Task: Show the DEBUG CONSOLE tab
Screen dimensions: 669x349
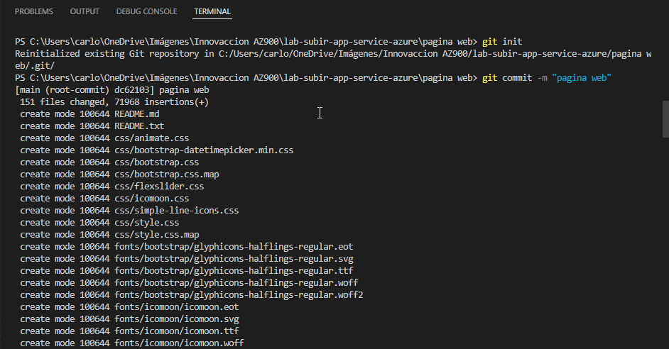Action: 147,11
